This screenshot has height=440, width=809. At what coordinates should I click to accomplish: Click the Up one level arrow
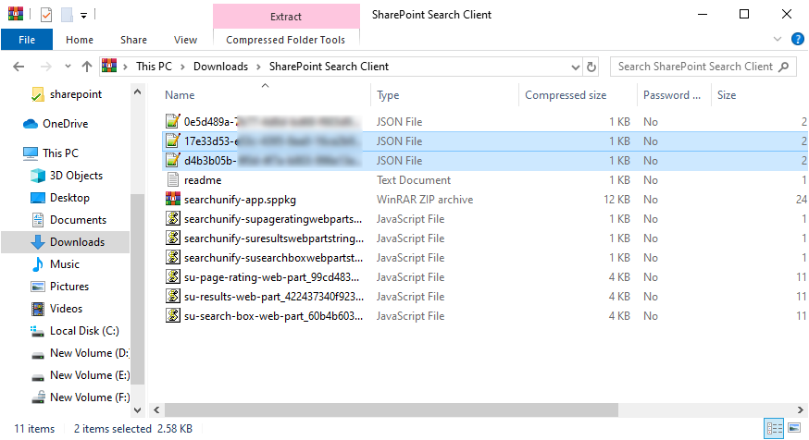point(87,67)
